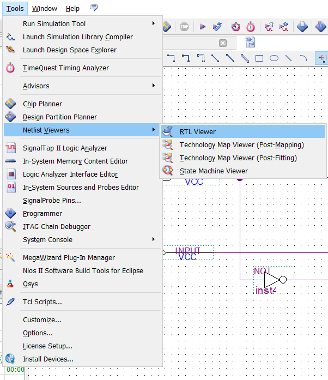Open Technology Map Viewer (Post-Fitting)

tap(242, 158)
